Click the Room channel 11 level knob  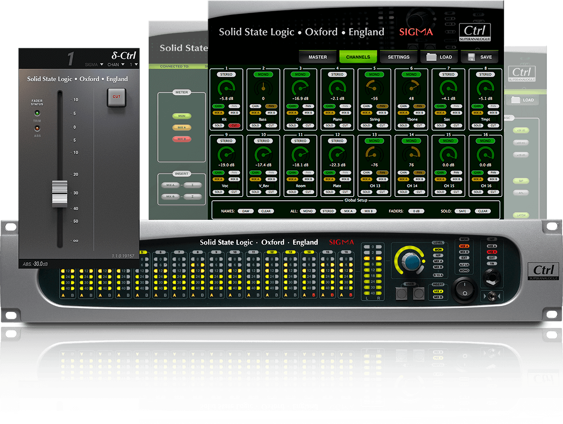[300, 154]
